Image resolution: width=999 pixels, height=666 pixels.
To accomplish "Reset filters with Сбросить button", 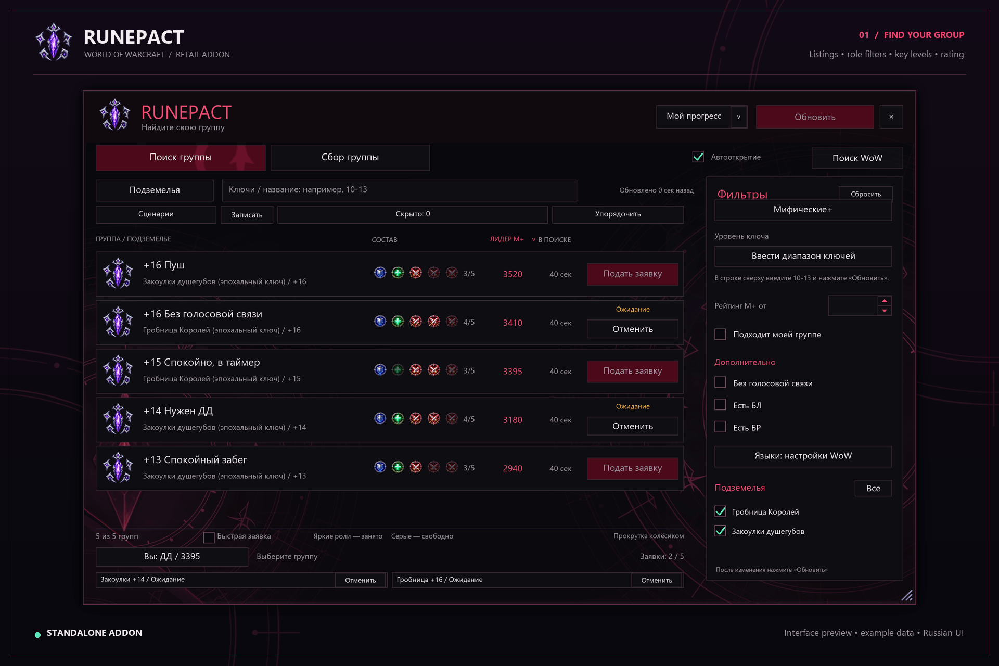I will [x=866, y=194].
